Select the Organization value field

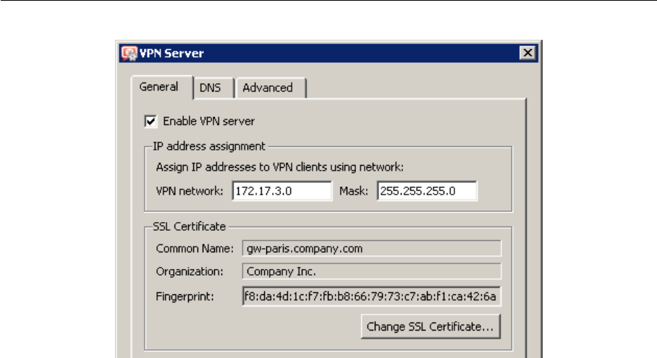coord(371,272)
